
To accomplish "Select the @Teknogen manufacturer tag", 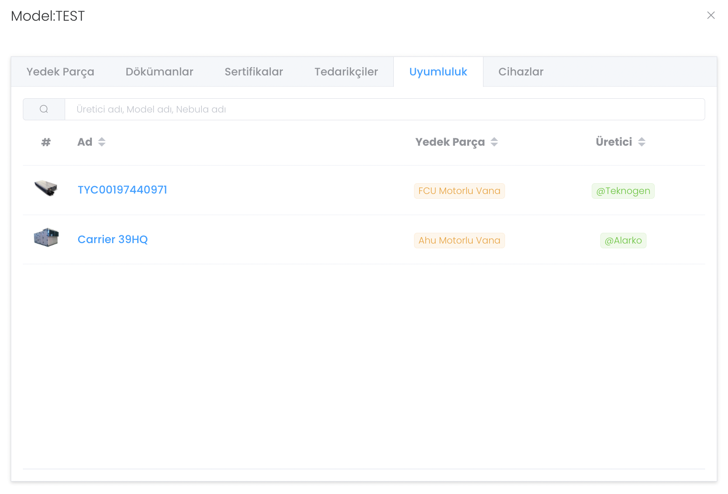I will point(623,191).
